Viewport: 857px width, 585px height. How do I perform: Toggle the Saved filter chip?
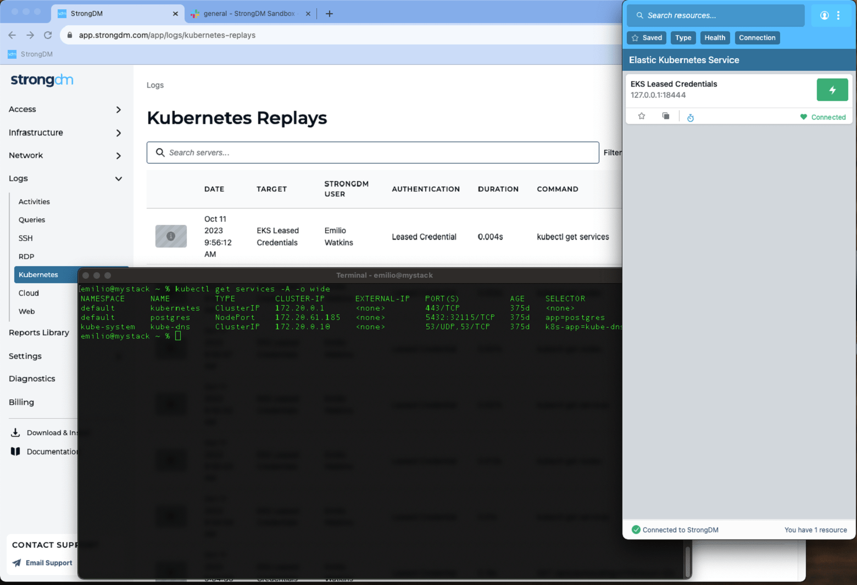point(646,37)
